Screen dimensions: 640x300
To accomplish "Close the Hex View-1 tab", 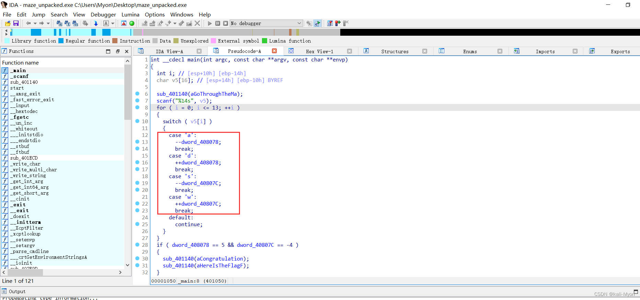I will [x=350, y=51].
